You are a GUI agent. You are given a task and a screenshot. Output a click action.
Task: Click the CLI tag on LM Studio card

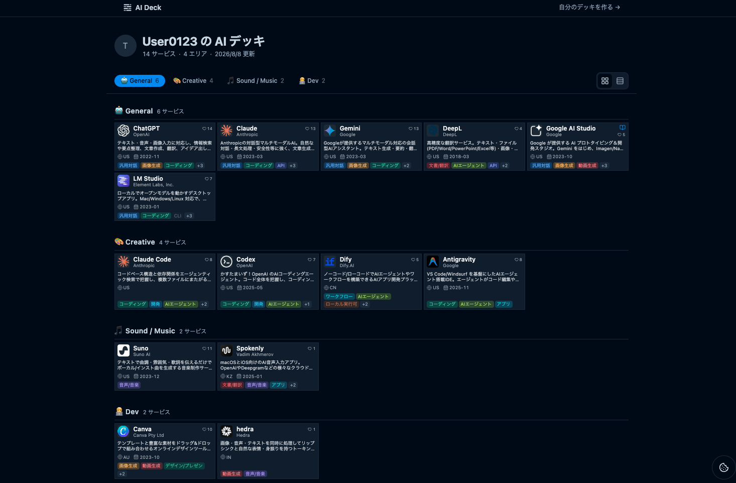tap(178, 216)
